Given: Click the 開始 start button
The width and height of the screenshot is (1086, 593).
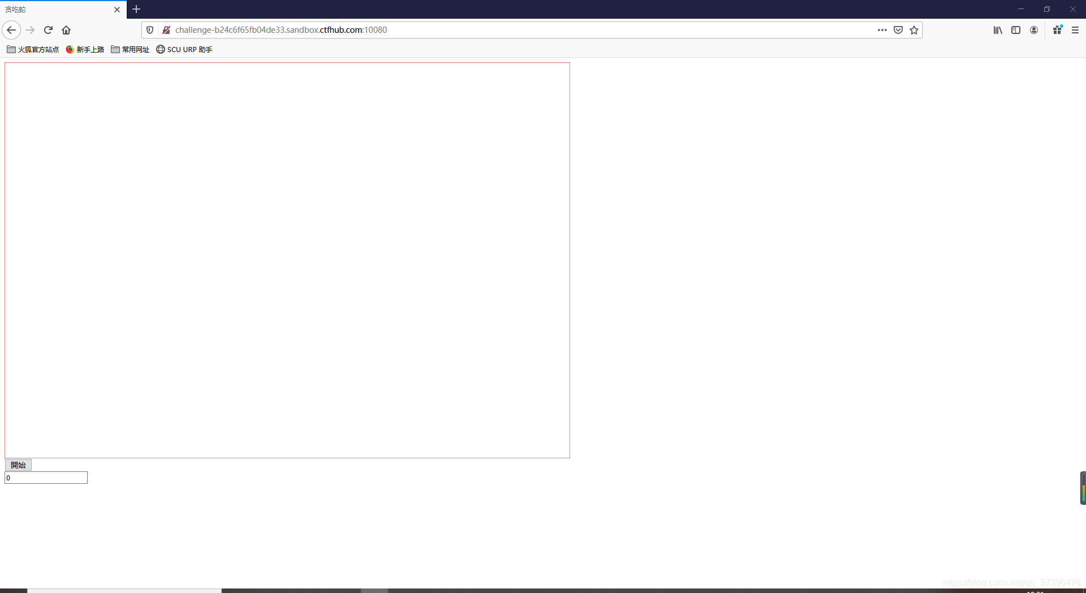Looking at the screenshot, I should click(18, 465).
